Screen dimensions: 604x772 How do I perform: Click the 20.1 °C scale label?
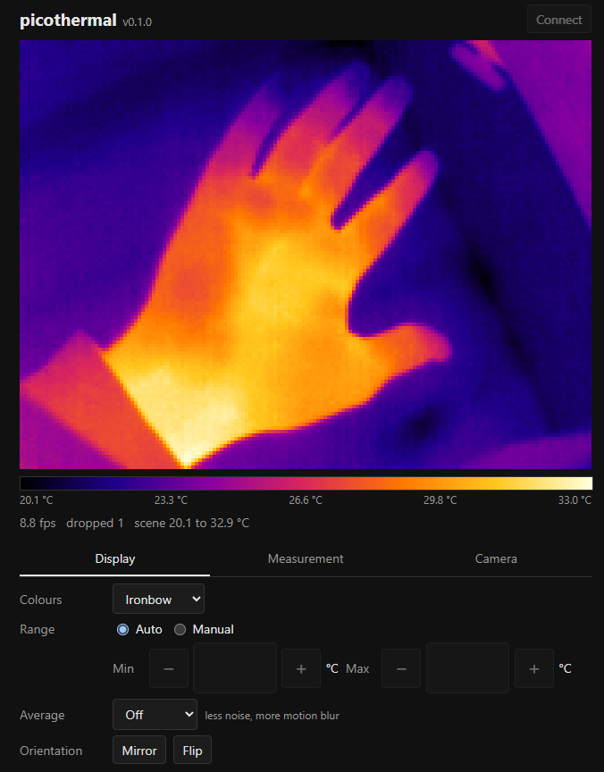pos(37,500)
